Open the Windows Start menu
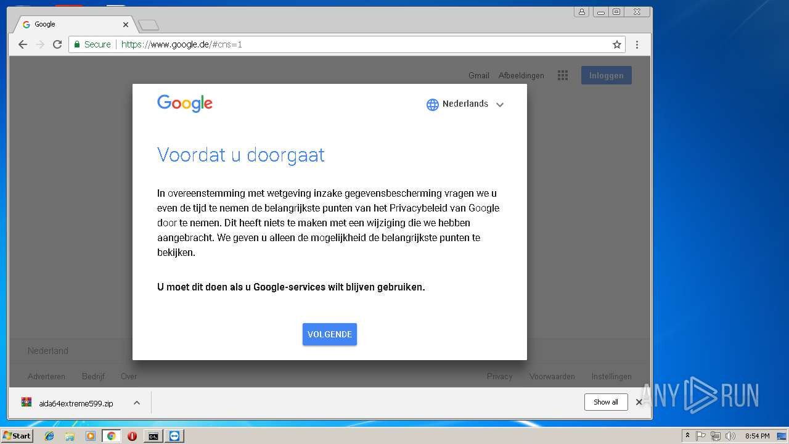Image resolution: width=789 pixels, height=444 pixels. pyautogui.click(x=17, y=436)
